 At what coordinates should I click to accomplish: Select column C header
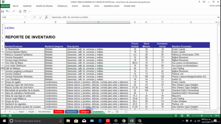coord(98,22)
